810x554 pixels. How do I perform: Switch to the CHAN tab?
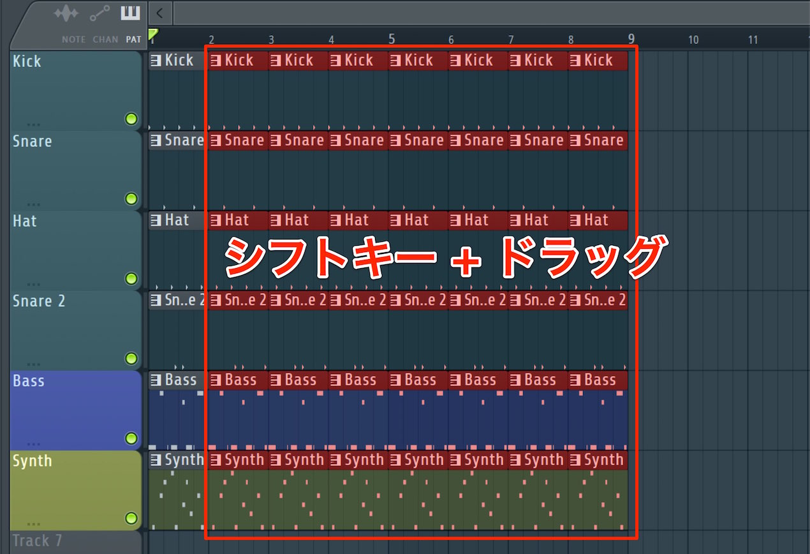[x=105, y=40]
